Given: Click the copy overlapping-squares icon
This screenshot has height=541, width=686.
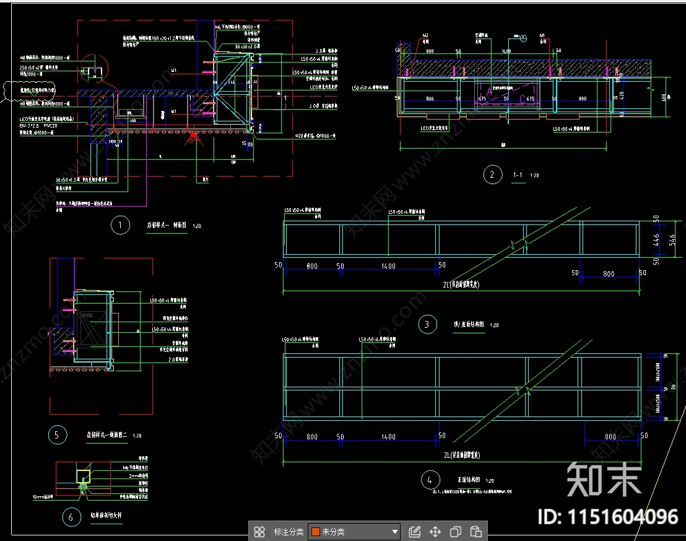Looking at the screenshot, I should pyautogui.click(x=456, y=532).
